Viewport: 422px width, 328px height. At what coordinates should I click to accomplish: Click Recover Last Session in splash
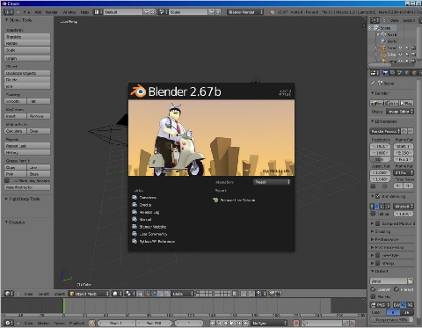point(234,200)
